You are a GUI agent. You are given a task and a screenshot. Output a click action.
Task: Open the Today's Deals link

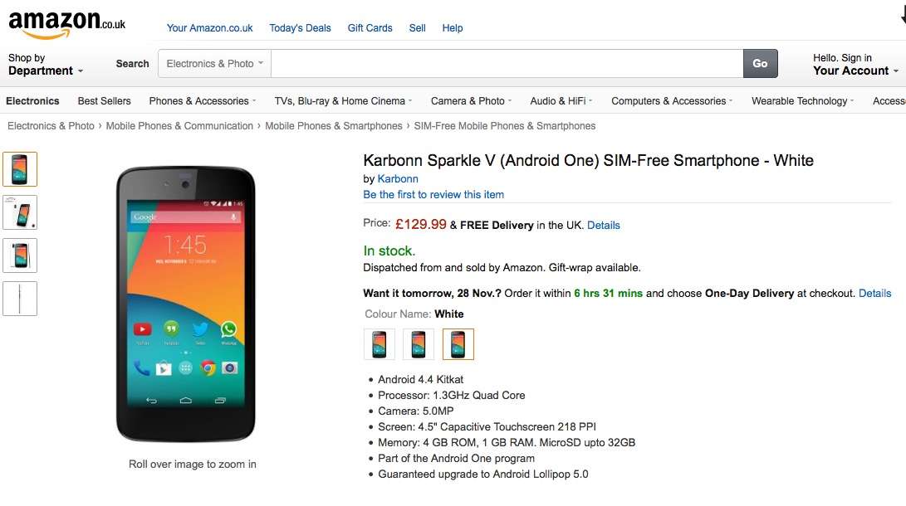click(300, 27)
